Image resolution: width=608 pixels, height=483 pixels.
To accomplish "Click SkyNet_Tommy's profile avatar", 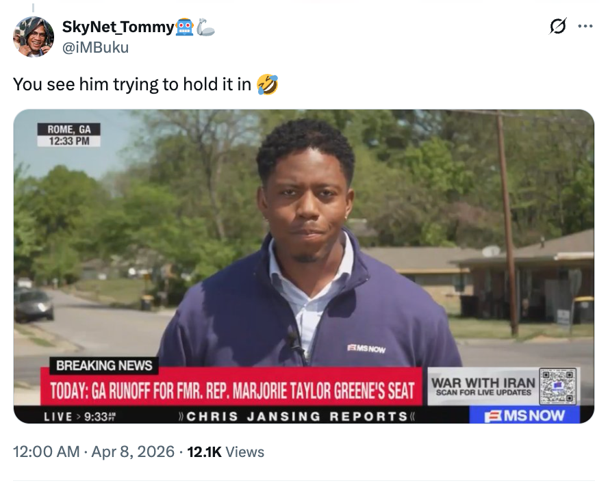I will click(x=34, y=37).
